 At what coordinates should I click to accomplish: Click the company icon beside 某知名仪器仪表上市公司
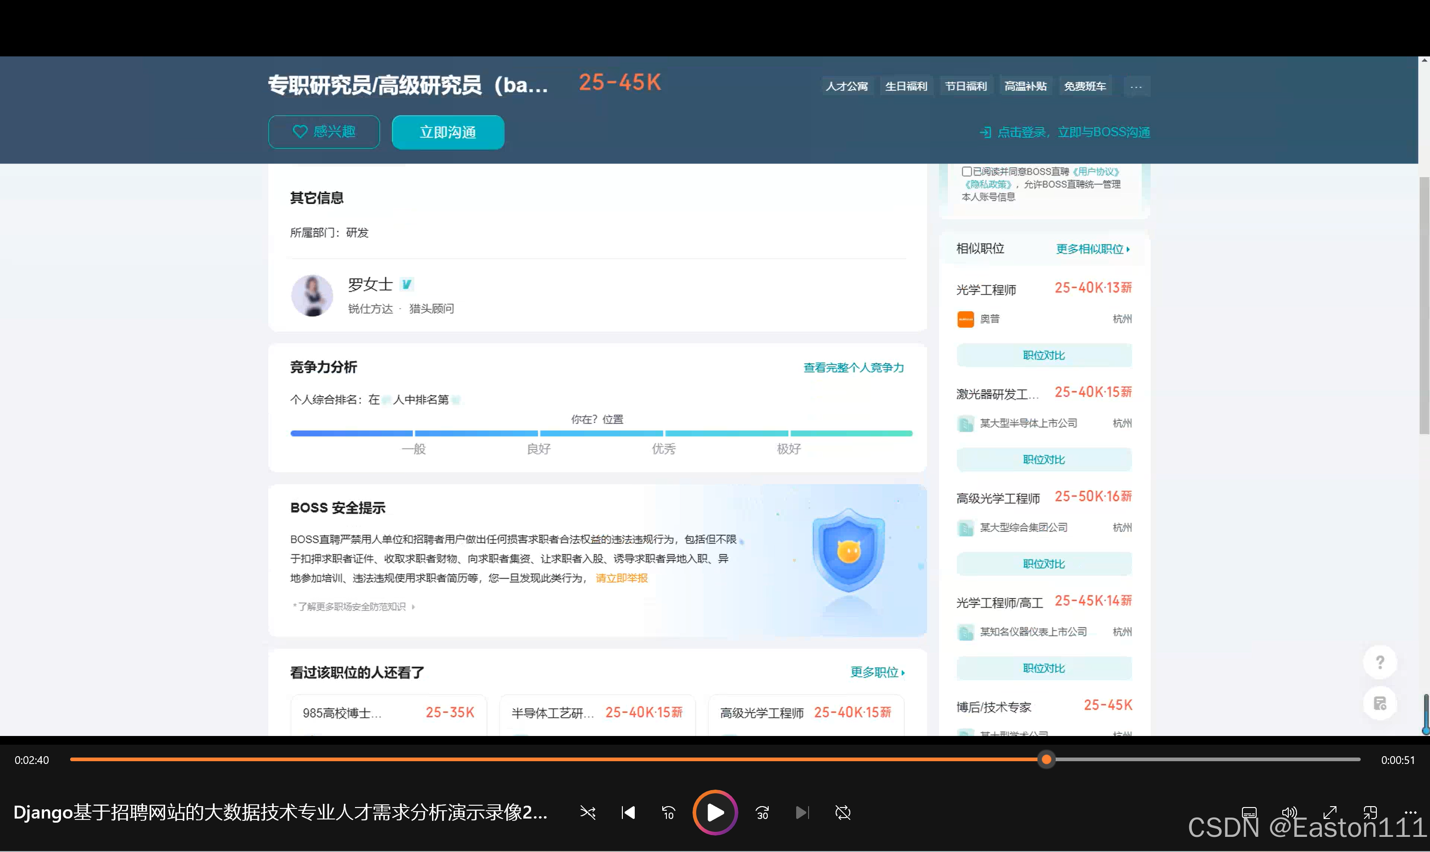[965, 632]
